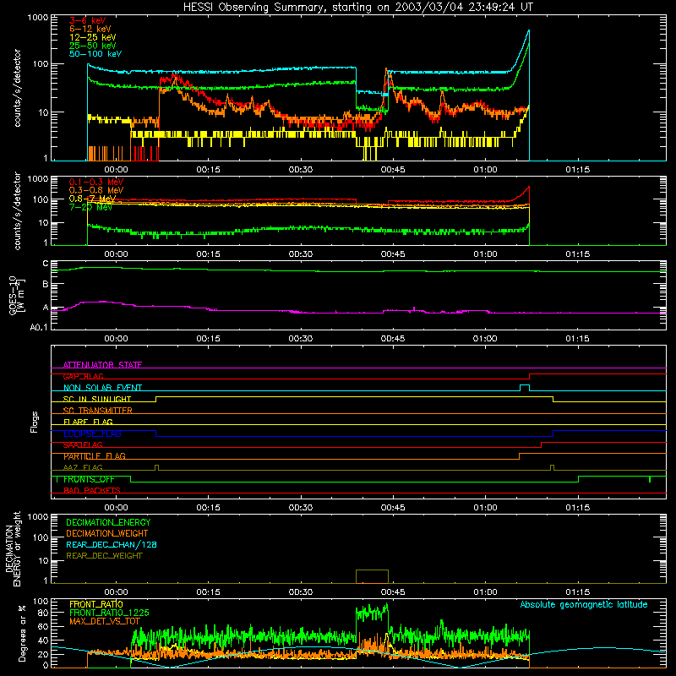Click the DECIMATION_WEIGHT legend label

[x=107, y=533]
